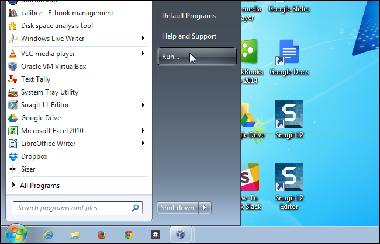Open the Google Slides desktop shortcut
The width and height of the screenshot is (380, 244).
click(289, 6)
